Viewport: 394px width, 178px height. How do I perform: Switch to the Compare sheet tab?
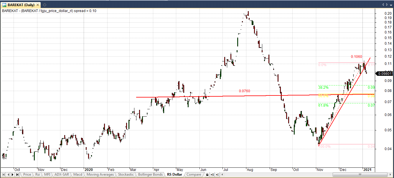[194, 174]
